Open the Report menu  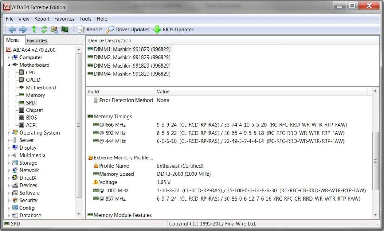[42, 19]
